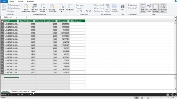Expand the AutoSum dropdown arrow
The height and width of the screenshot is (99, 177).
[x=138, y=5]
